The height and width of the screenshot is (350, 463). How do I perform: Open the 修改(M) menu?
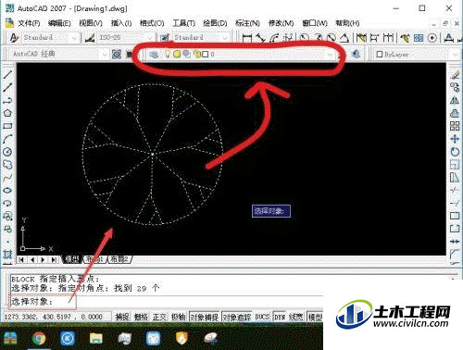click(281, 23)
